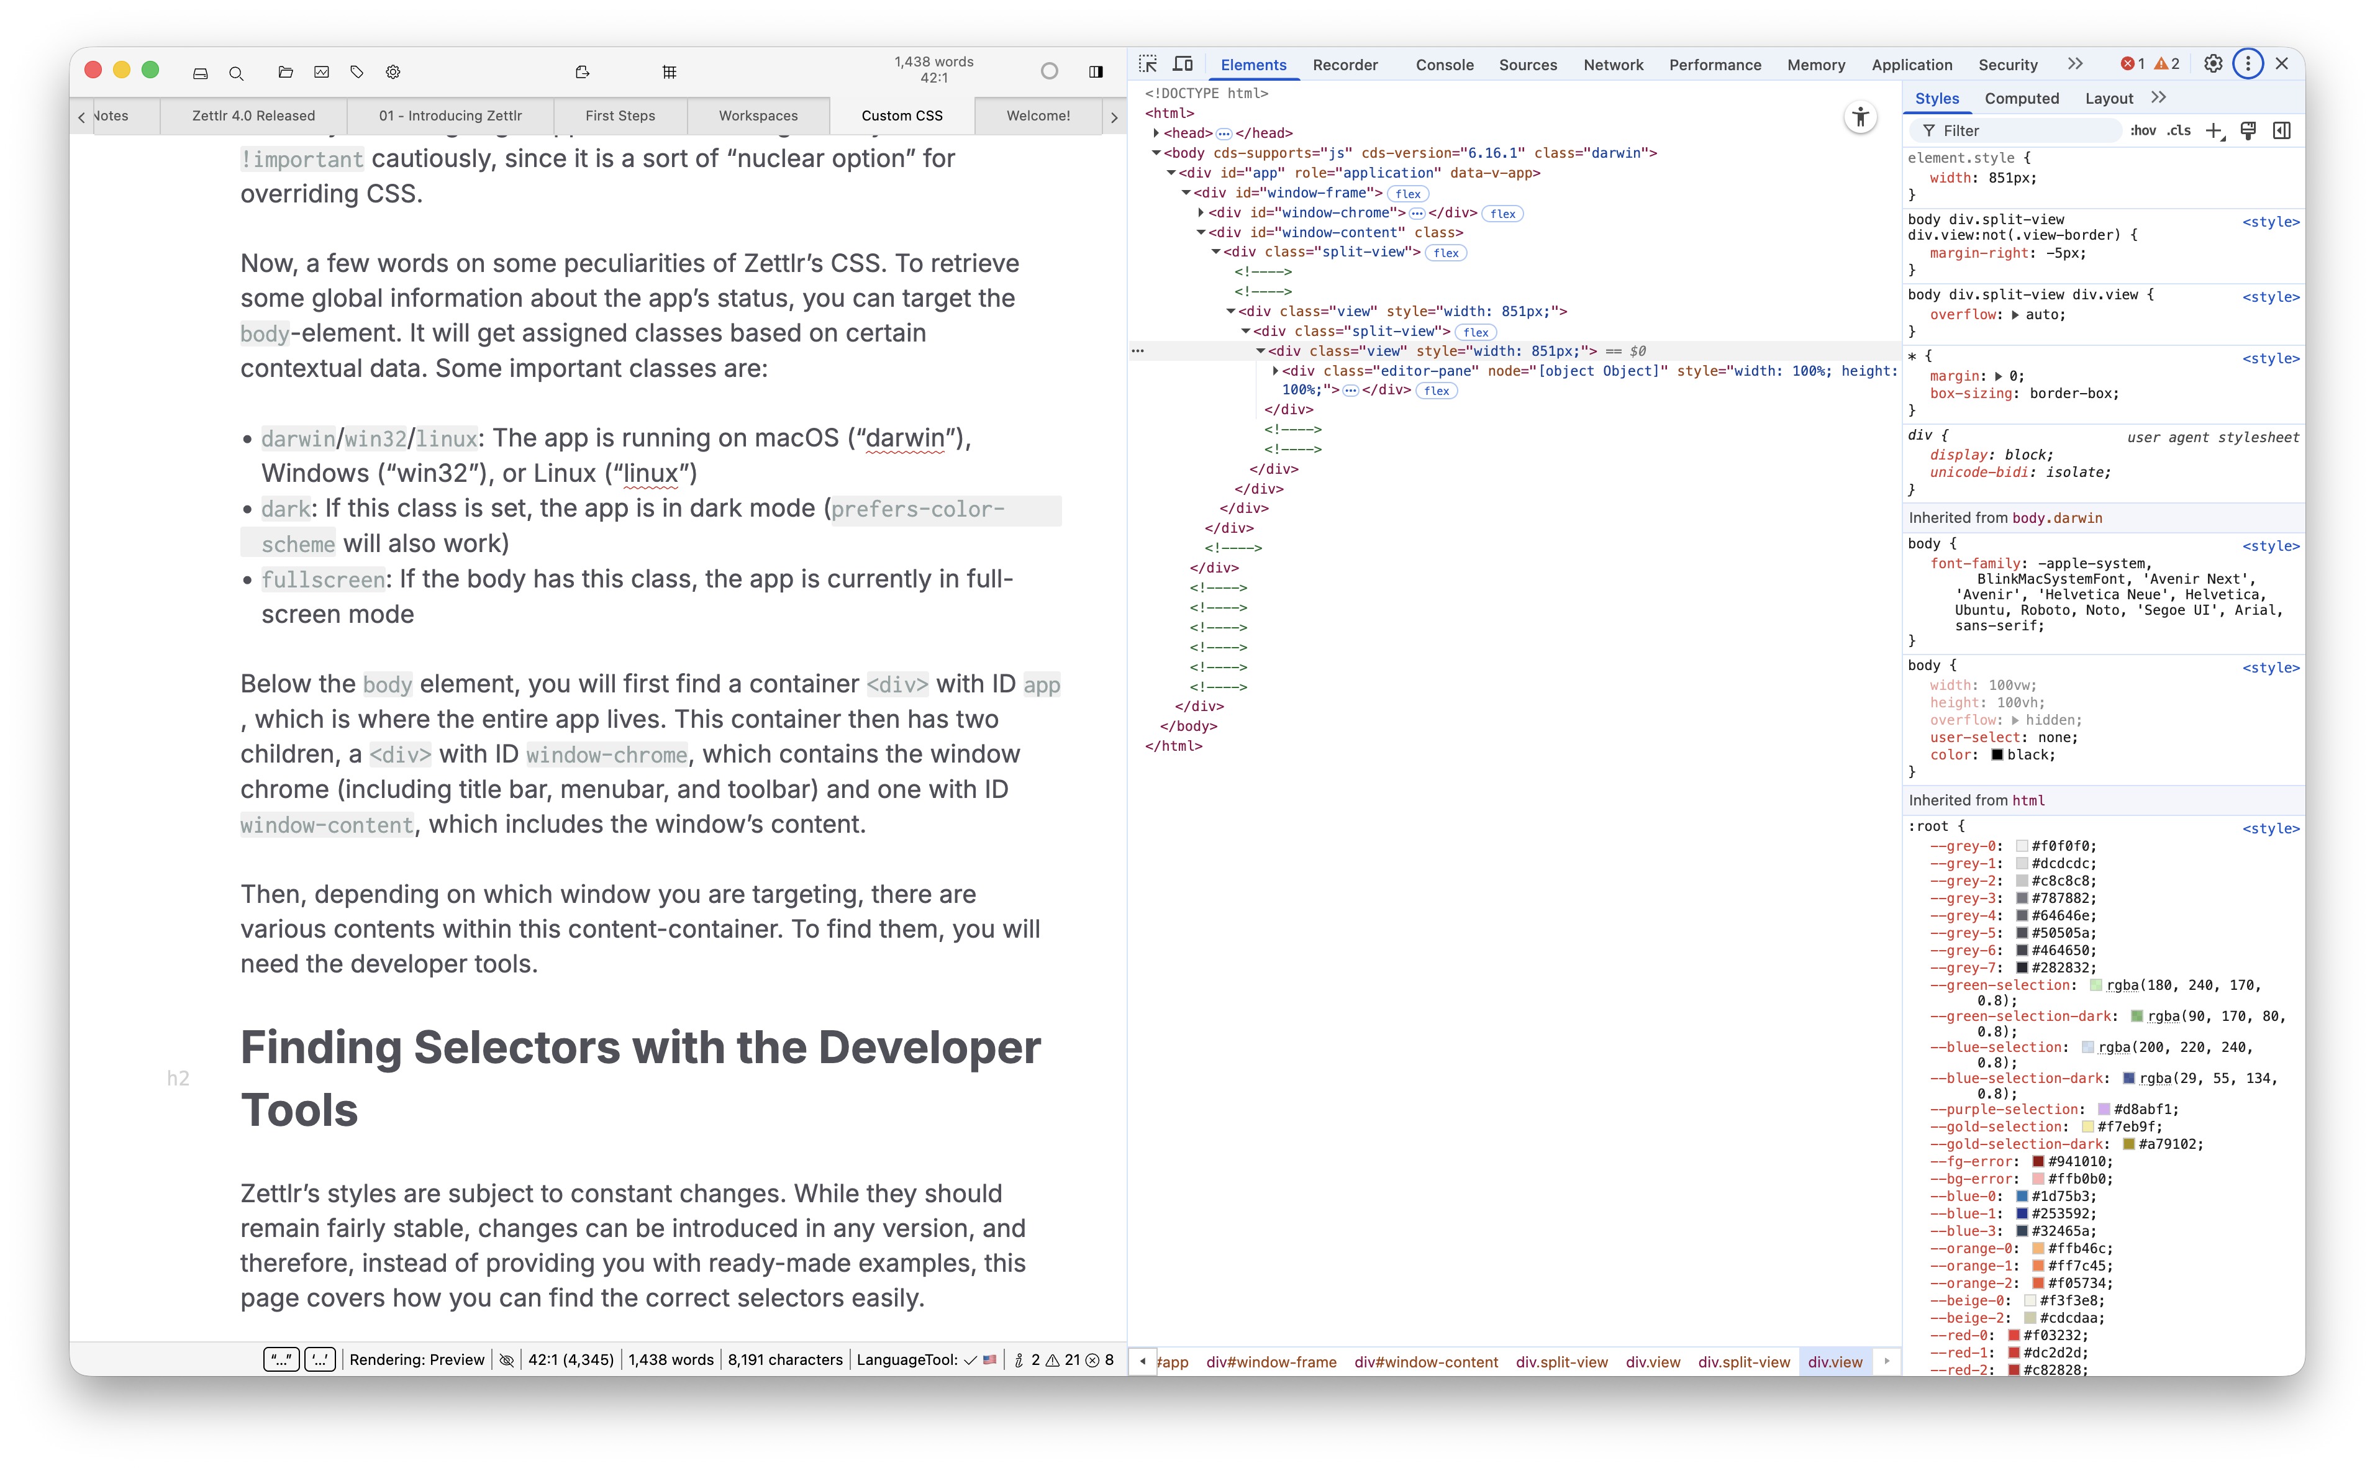The image size is (2375, 1468).
Task: Click the right tab-scroll arrow
Action: [1114, 117]
